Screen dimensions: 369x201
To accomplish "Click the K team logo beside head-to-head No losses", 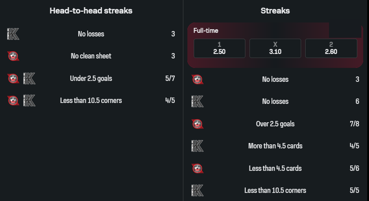I will pyautogui.click(x=13, y=34).
